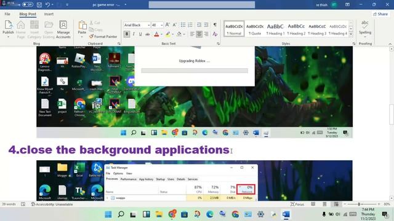Click the taskbar search magnifier
The image size is (394, 221).
[x=121, y=214]
